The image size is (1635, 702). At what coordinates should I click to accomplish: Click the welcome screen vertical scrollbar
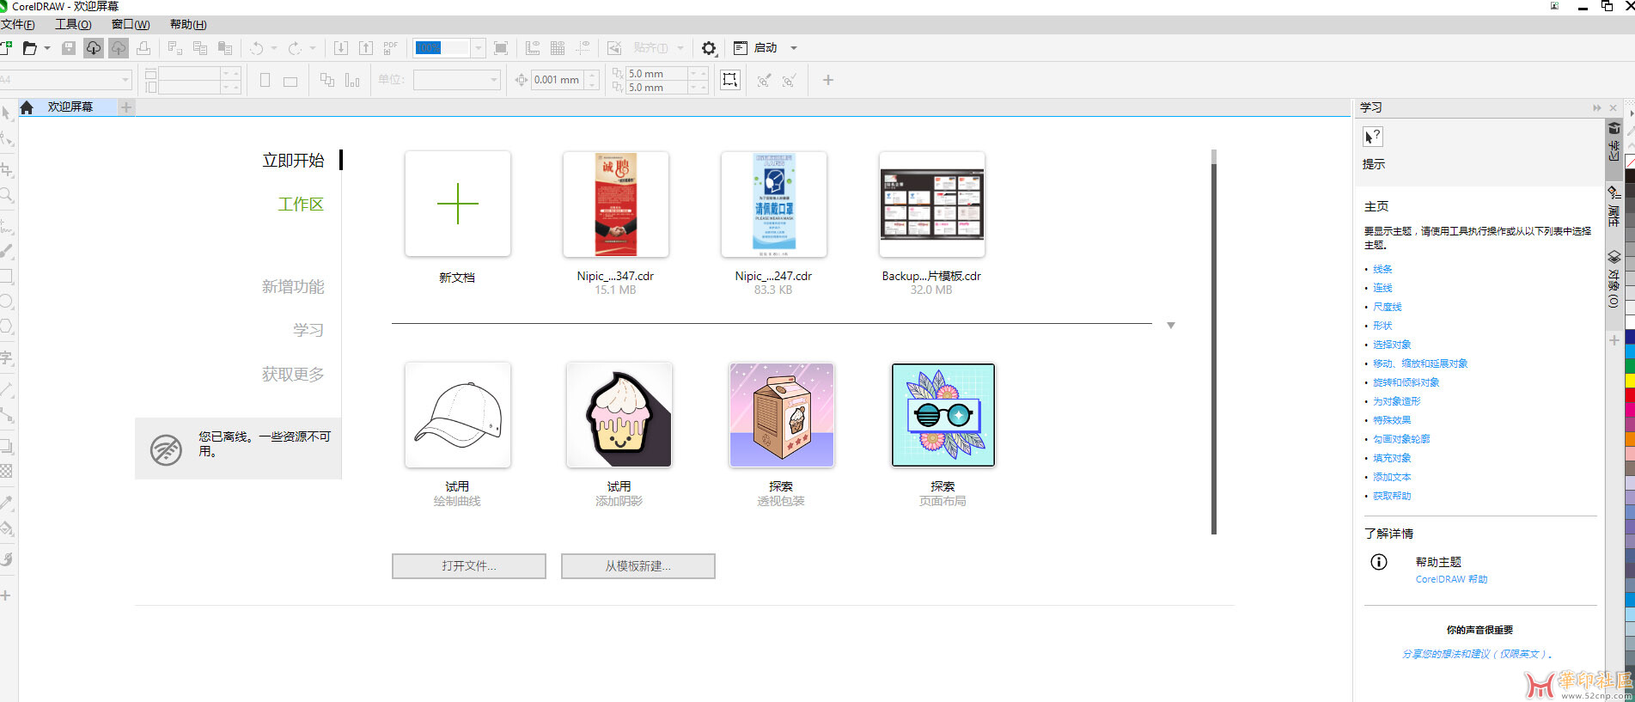point(1214,342)
